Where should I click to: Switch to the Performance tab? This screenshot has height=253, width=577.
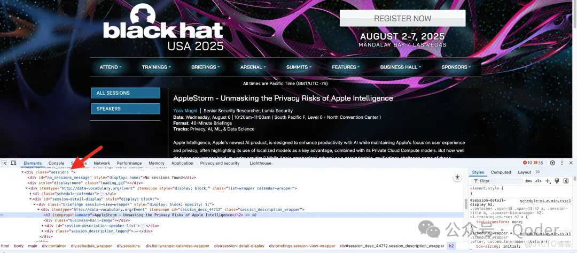coord(129,163)
